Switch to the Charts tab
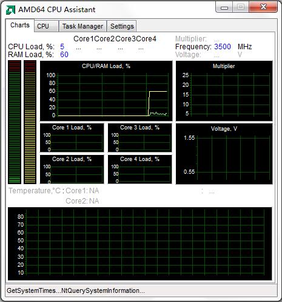The image size is (282, 302). pyautogui.click(x=20, y=26)
